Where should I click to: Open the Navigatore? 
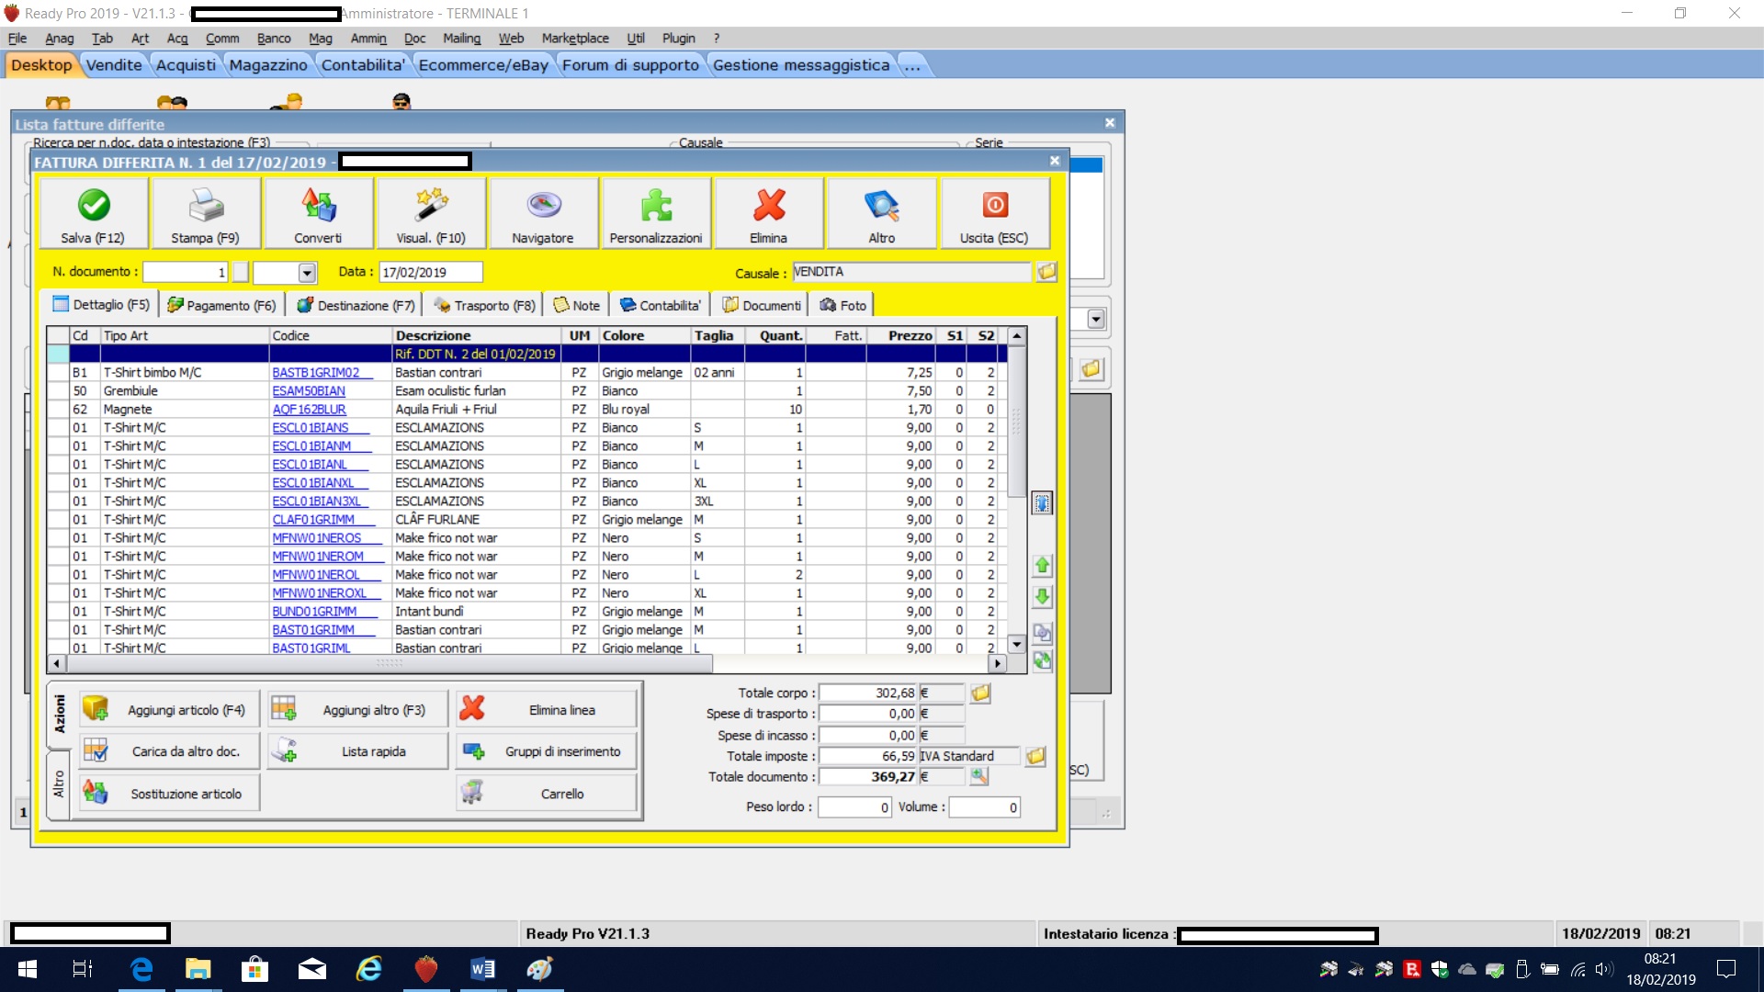543,213
